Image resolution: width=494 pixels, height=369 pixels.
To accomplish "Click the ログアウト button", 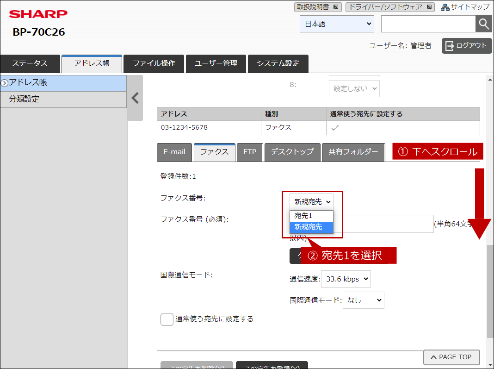I will click(x=467, y=46).
